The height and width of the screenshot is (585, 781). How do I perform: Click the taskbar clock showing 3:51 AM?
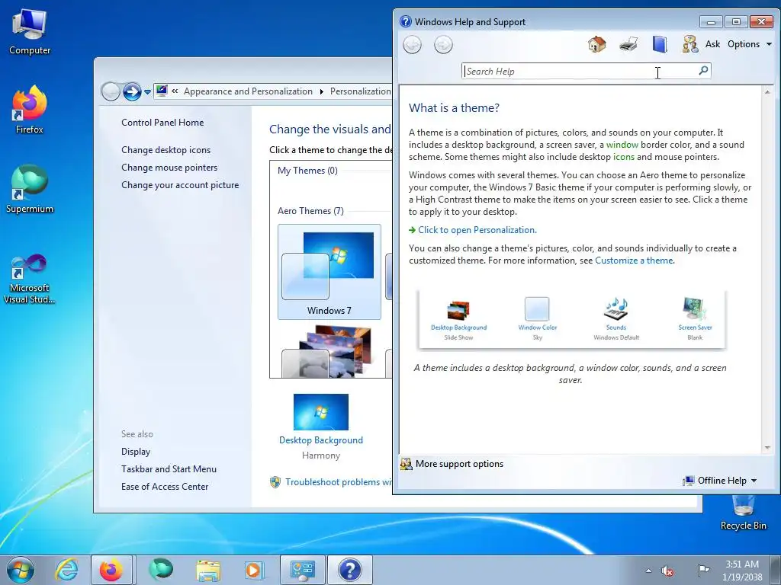pyautogui.click(x=741, y=571)
